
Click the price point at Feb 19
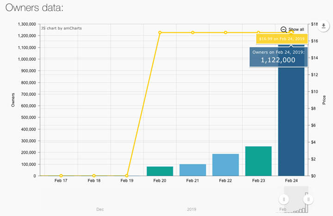[x=127, y=176]
